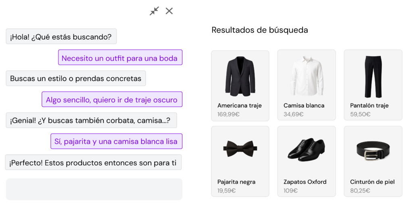
Task: Click the 80,25€ price under Cinturón de piel
Action: point(360,191)
